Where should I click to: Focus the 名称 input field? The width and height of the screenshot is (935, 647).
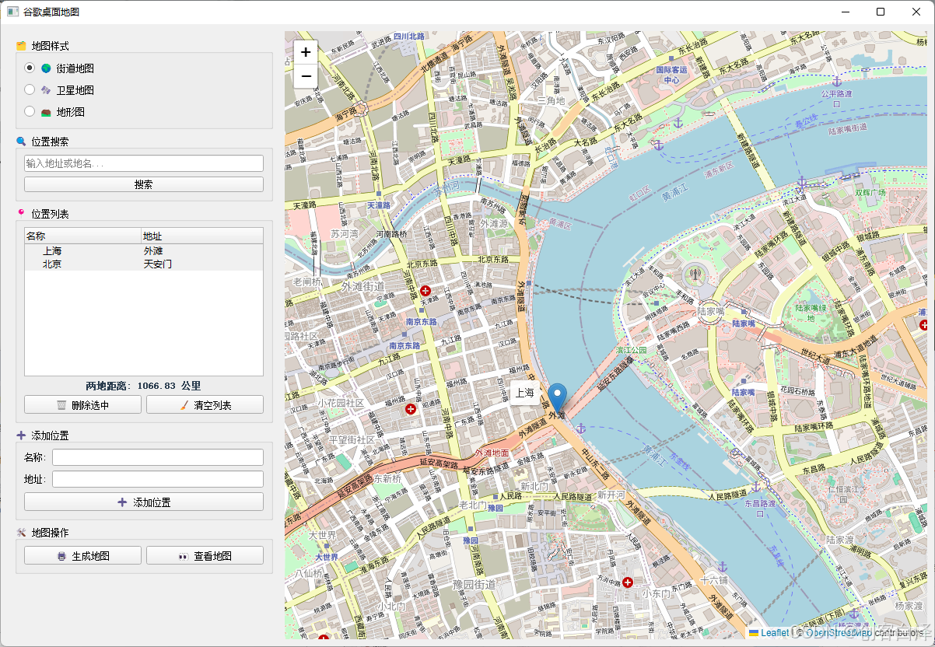point(158,457)
